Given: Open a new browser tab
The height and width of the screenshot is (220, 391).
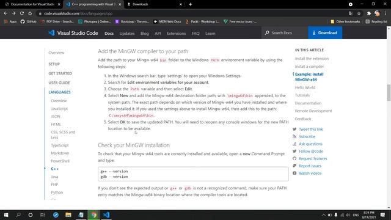Looking at the screenshot, I should click(x=190, y=4).
